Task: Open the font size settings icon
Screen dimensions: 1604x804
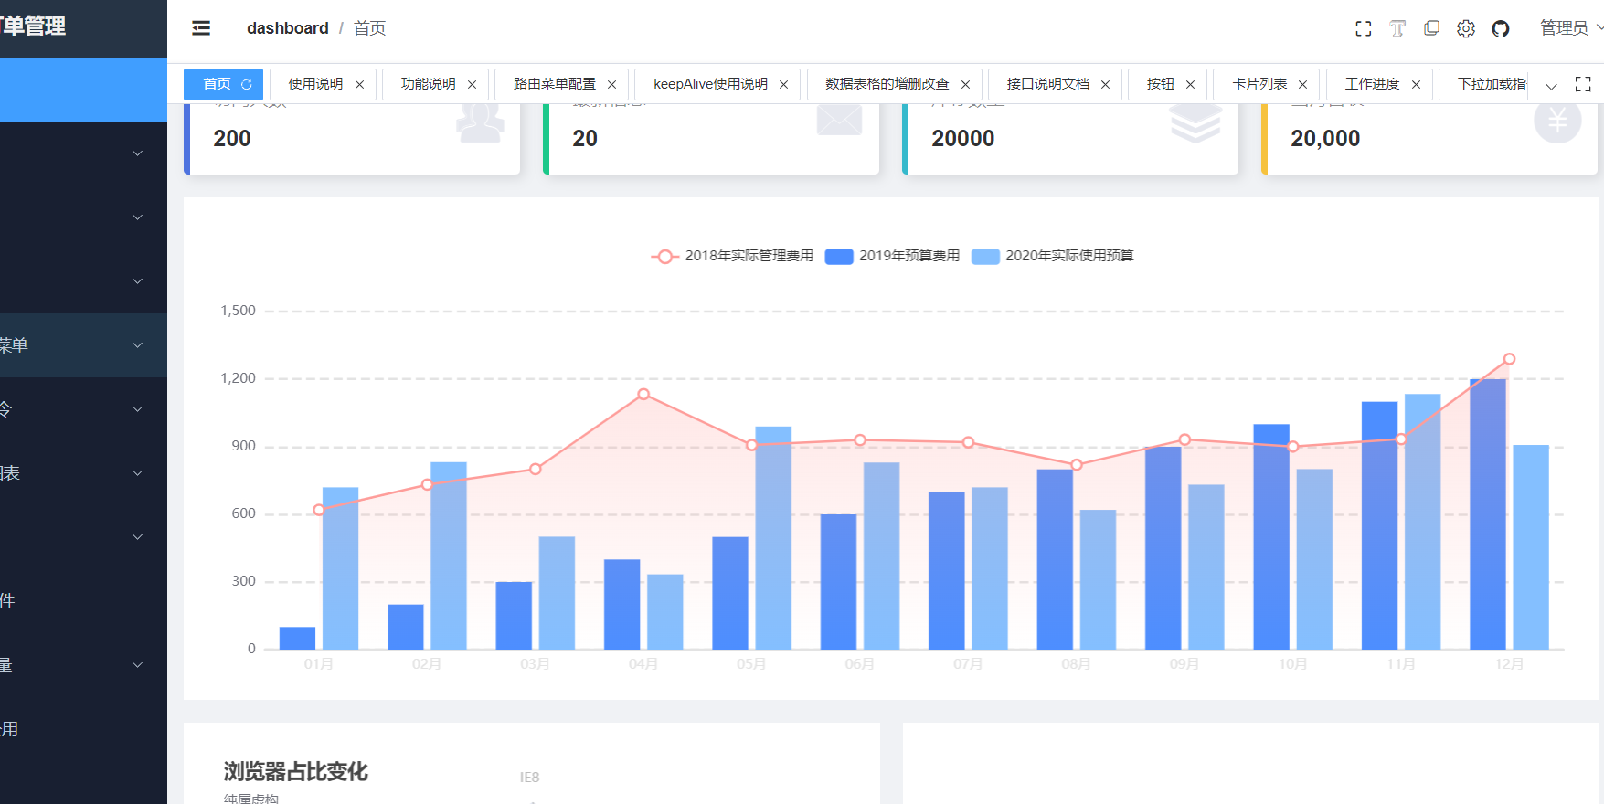Action: point(1397,29)
